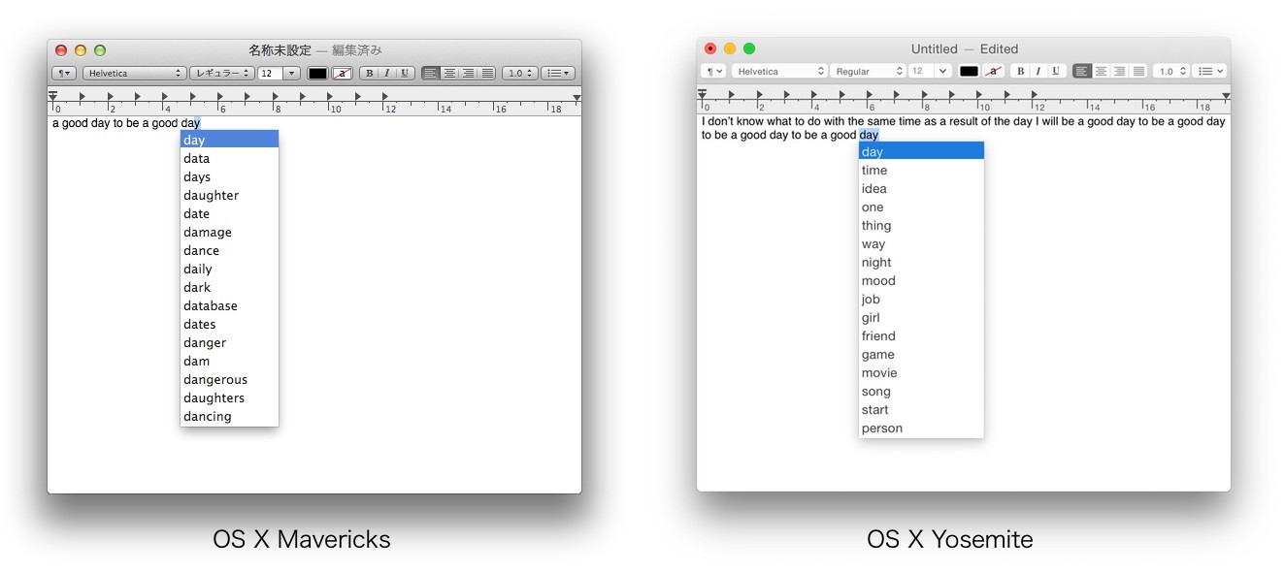The width and height of the screenshot is (1285, 572).
Task: Open レギュラー typeface dropdown in Mavericks window
Action: coord(222,74)
